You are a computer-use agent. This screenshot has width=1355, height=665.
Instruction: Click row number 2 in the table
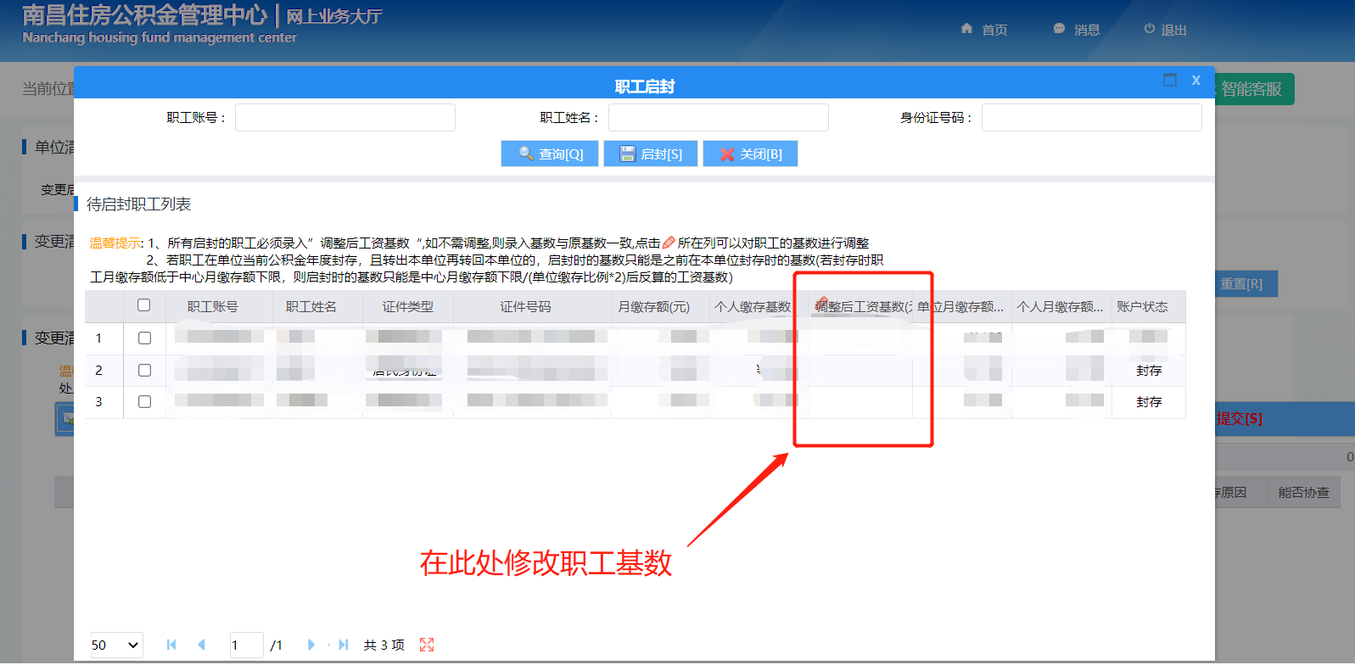[99, 371]
